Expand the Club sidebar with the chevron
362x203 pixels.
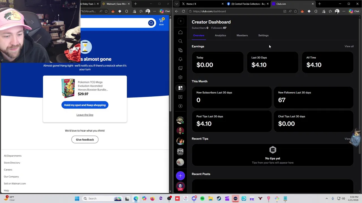pos(181,21)
